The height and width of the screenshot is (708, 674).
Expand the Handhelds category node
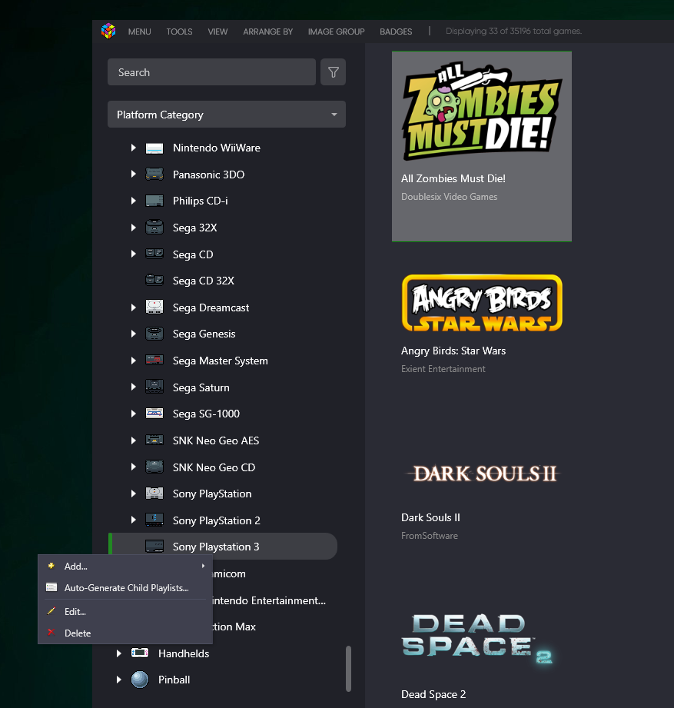point(118,653)
